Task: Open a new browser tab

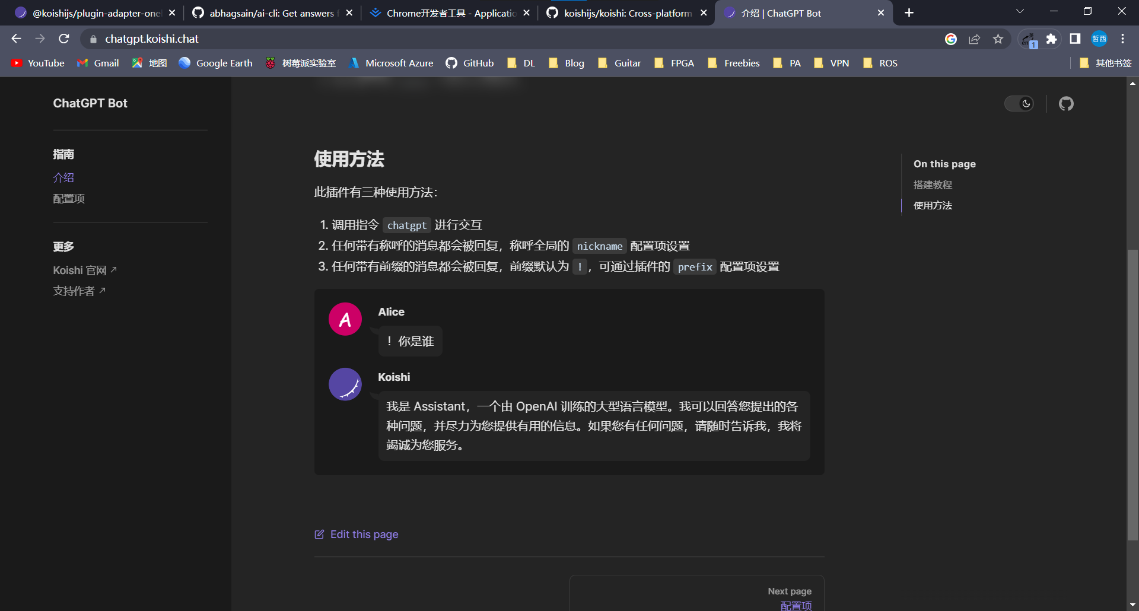Action: (x=909, y=12)
